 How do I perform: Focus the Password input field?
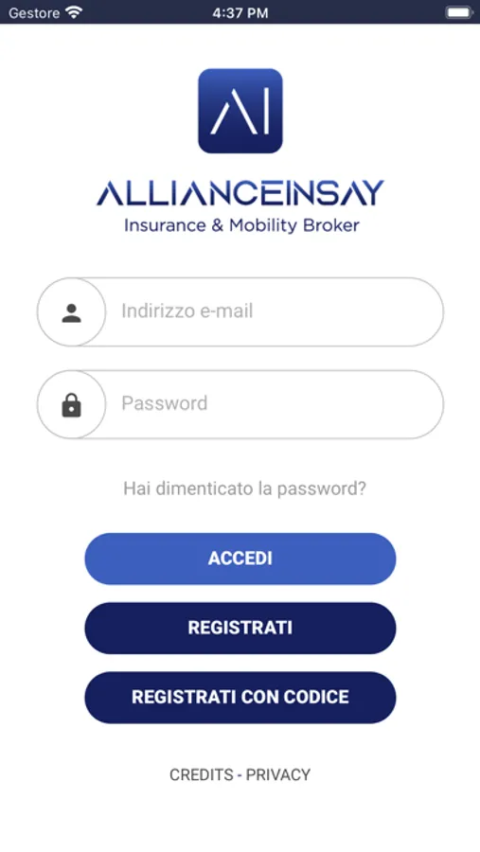[240, 404]
